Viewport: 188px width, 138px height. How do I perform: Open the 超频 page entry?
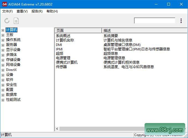coord(60,53)
